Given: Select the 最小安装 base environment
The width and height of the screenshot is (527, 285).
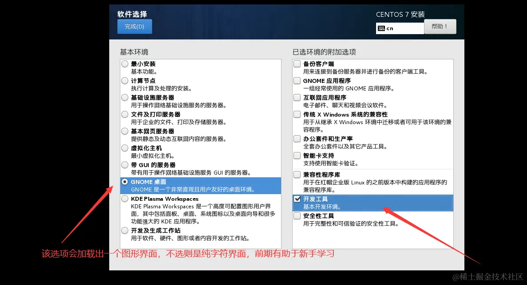Looking at the screenshot, I should [125, 63].
